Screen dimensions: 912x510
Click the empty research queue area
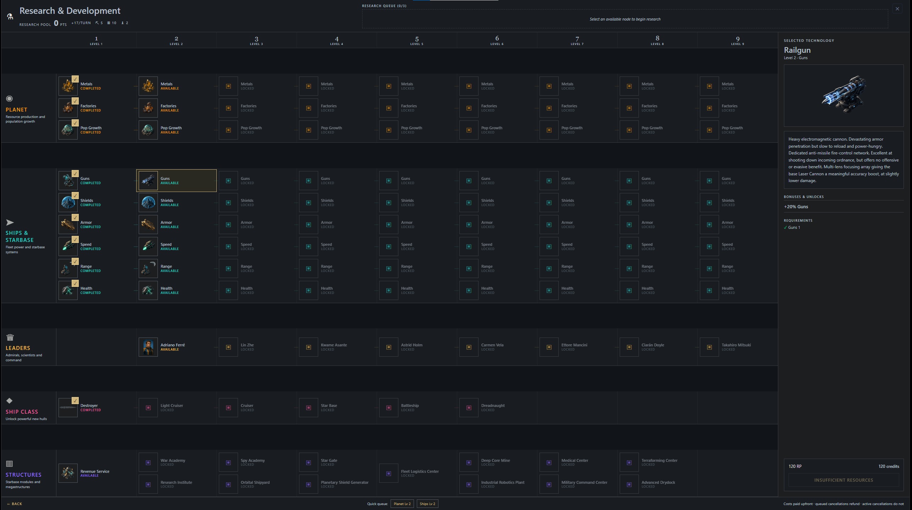tap(625, 19)
